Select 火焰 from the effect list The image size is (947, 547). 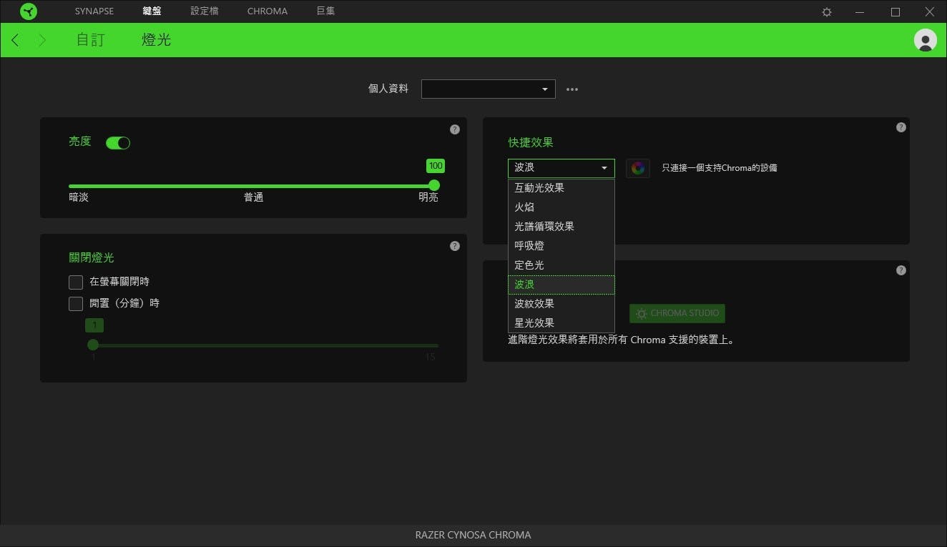tap(561, 207)
